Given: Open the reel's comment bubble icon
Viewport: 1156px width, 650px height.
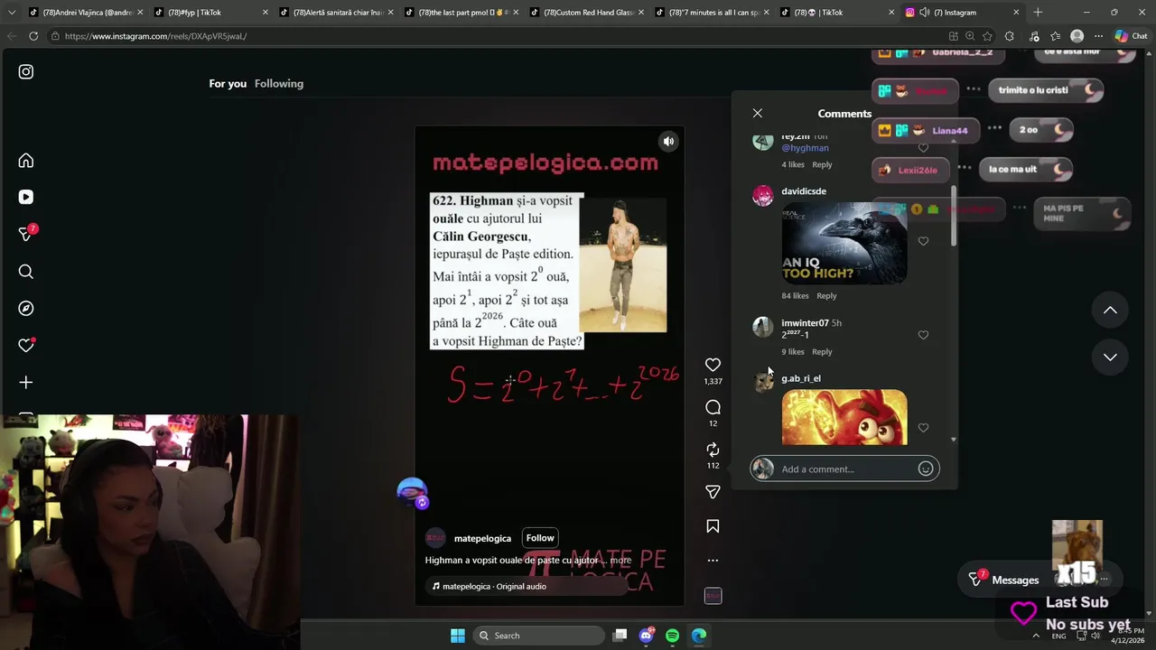Looking at the screenshot, I should (713, 407).
